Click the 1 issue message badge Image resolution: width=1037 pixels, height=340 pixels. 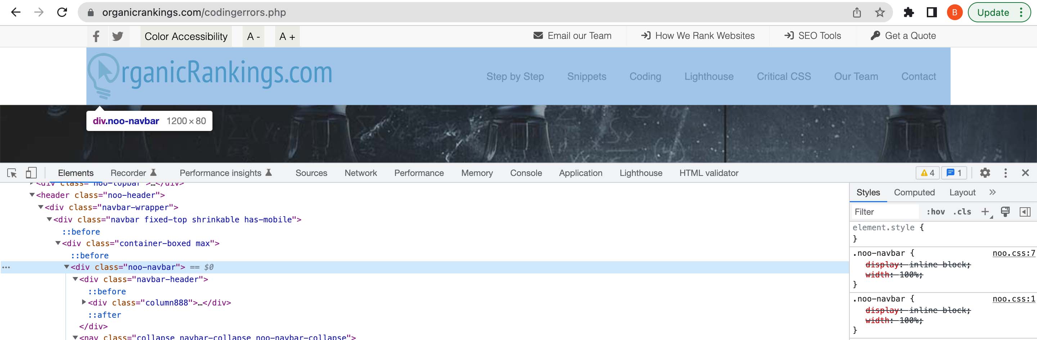click(x=954, y=173)
